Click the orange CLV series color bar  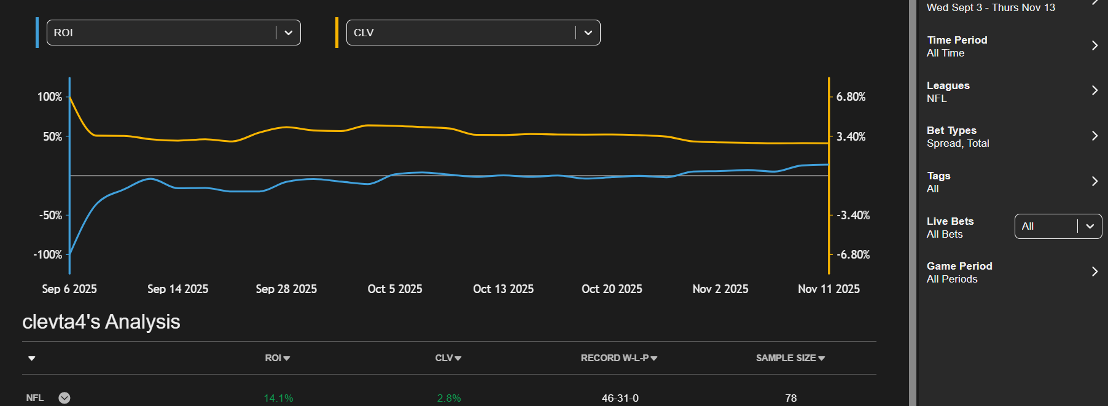[337, 33]
